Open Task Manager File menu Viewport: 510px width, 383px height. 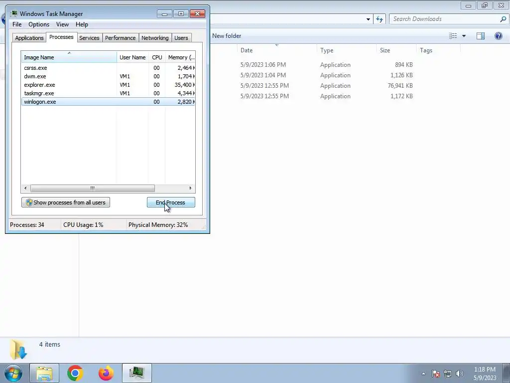coord(17,24)
